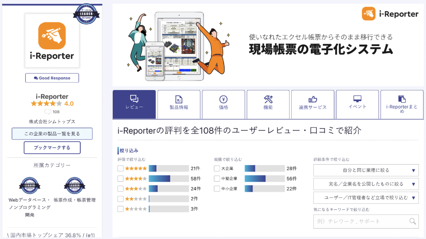This screenshot has width=426, height=239.
Task: Open the Webデータベース・ノンプログラミング開発 category
Action: tap(30, 207)
